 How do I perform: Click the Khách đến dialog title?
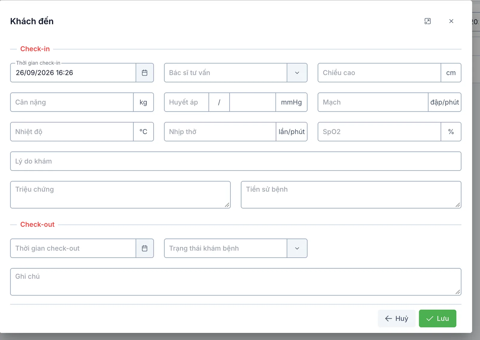(x=32, y=21)
